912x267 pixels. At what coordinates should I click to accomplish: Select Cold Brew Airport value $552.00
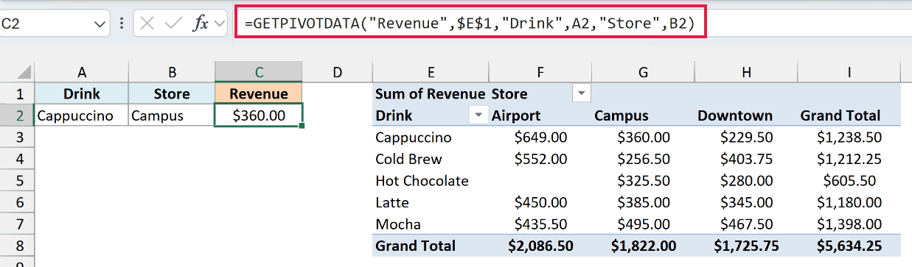coord(540,159)
